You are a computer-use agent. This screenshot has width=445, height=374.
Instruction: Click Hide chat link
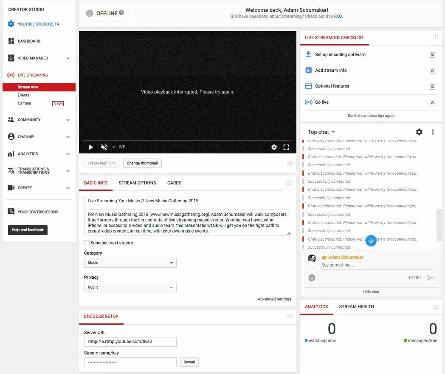click(371, 292)
